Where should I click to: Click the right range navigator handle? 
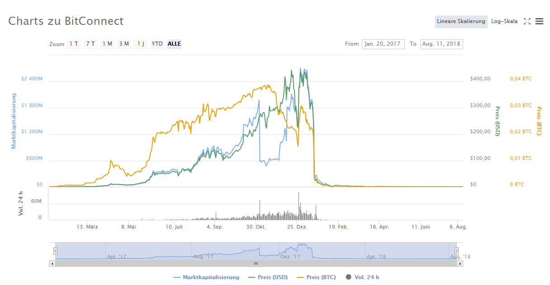click(456, 250)
